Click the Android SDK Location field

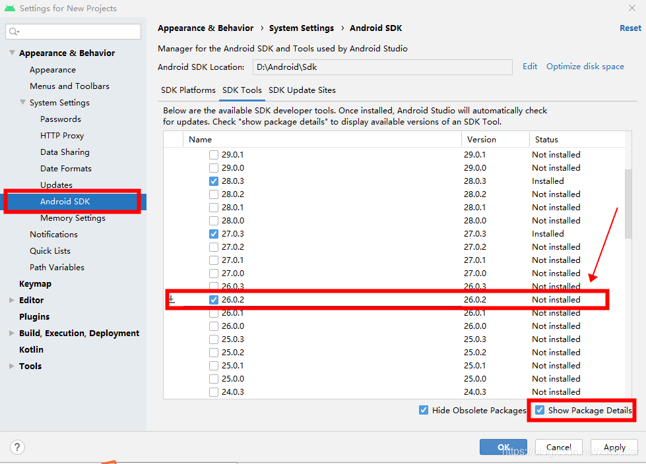[x=382, y=67]
